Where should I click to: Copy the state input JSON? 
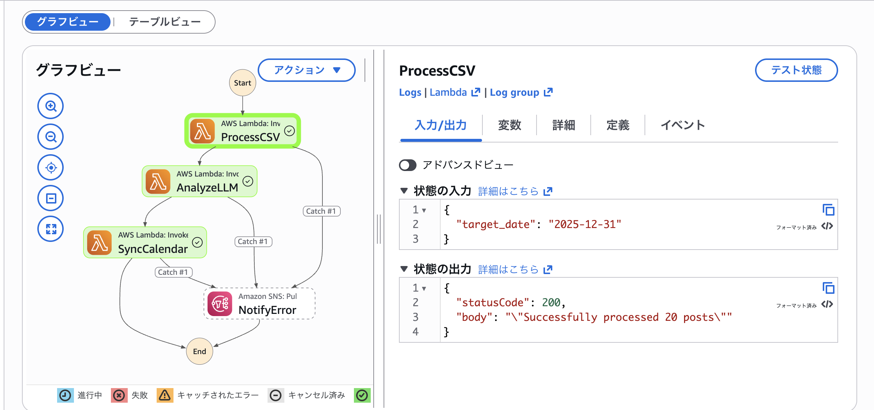[828, 210]
